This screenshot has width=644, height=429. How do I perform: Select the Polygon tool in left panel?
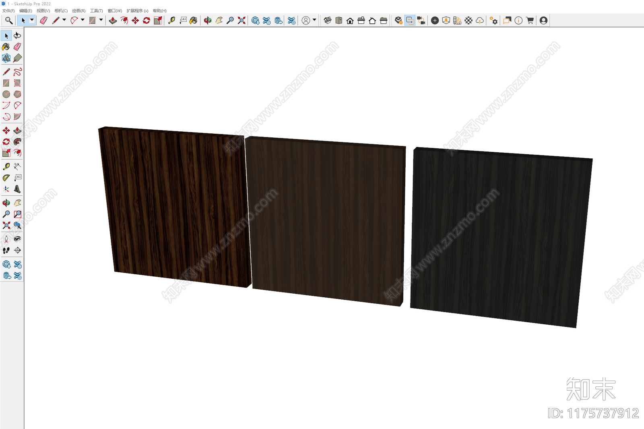point(17,94)
